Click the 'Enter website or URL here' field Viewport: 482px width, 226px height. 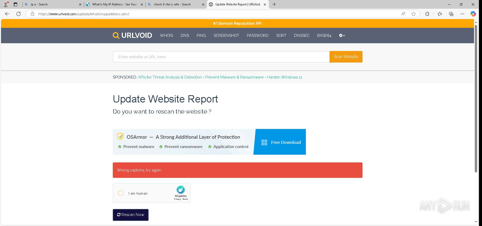(221, 57)
